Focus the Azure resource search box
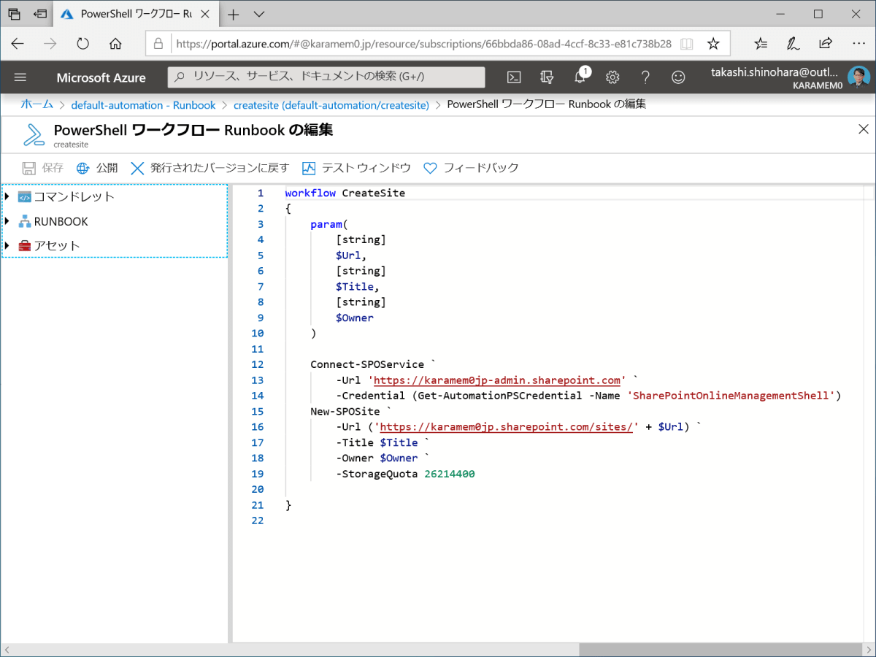The height and width of the screenshot is (657, 876). coord(326,77)
